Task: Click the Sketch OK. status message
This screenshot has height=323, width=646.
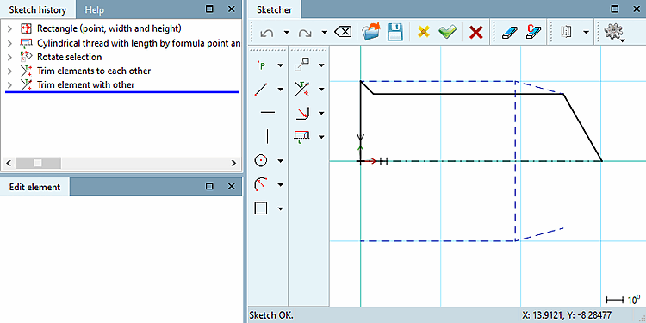Action: (271, 315)
